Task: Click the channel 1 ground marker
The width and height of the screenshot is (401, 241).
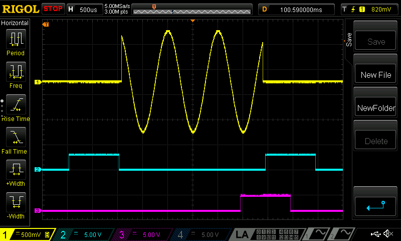Action: (x=38, y=82)
